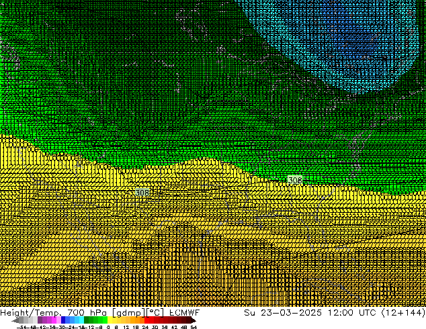The height and width of the screenshot is (329, 426).
Task: Click the gray left arrow of the color scale
Action: pos(15,320)
